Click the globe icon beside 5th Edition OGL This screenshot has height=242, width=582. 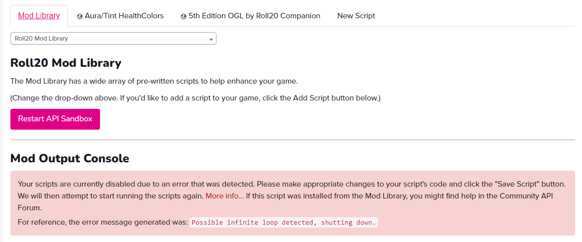coord(183,16)
